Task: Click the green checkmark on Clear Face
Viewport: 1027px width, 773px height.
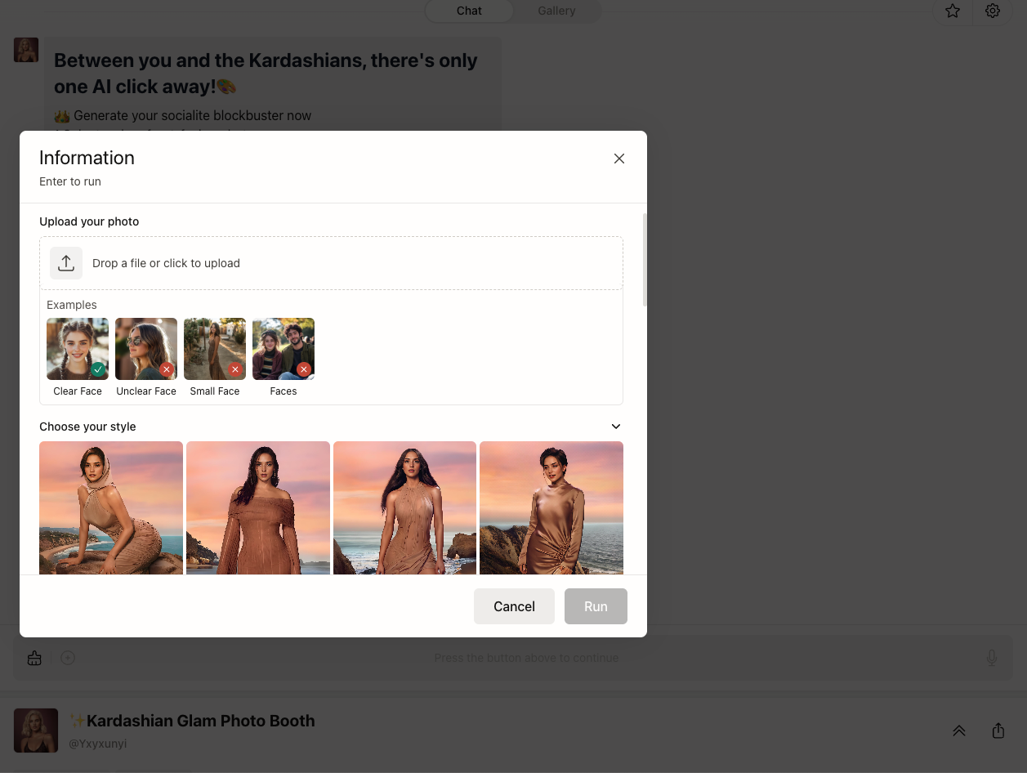Action: point(98,369)
